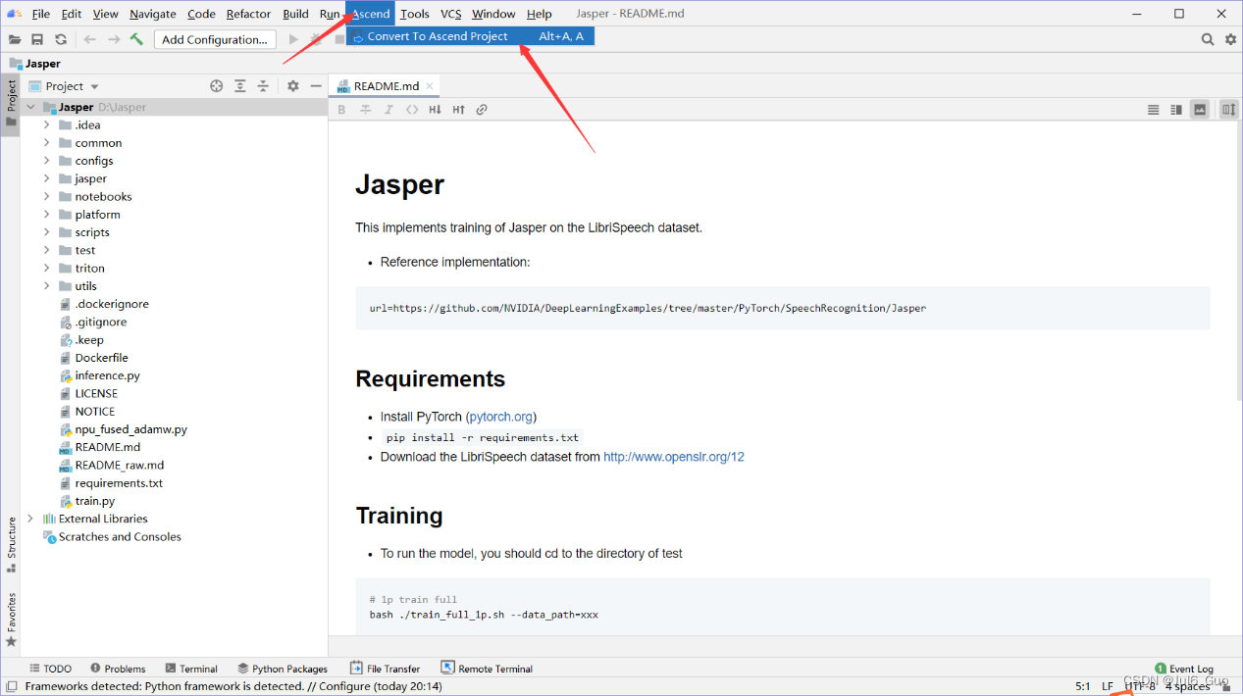Click the Debug bug icon
1243x696 pixels.
(x=316, y=39)
